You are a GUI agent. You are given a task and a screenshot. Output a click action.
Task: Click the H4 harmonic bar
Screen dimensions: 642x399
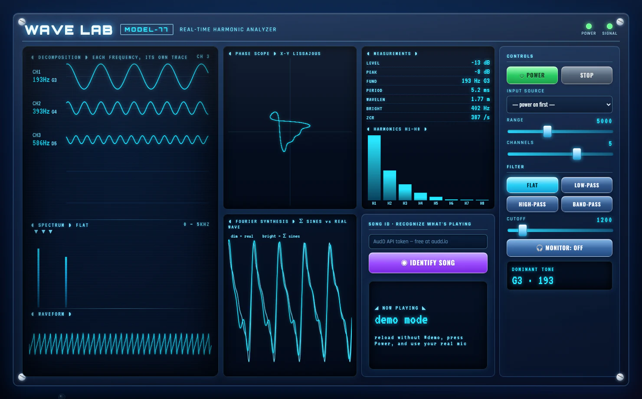(x=420, y=196)
